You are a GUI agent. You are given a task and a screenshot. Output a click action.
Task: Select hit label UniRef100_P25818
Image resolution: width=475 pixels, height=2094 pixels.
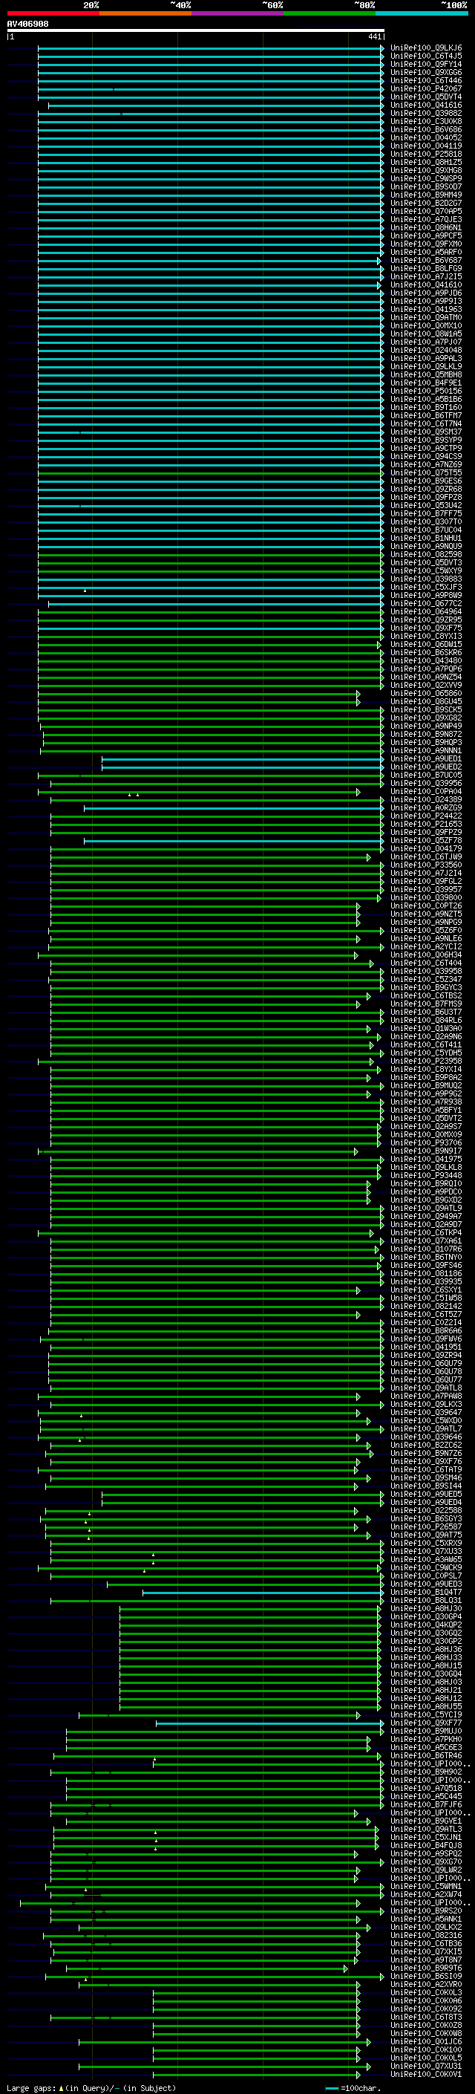tap(426, 155)
